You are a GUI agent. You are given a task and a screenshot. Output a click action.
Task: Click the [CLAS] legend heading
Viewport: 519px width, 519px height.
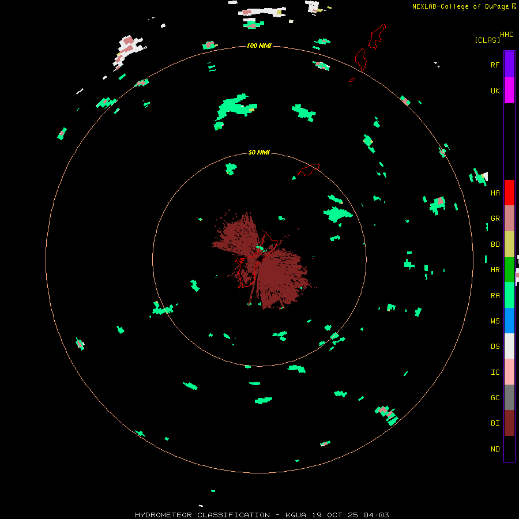(487, 40)
